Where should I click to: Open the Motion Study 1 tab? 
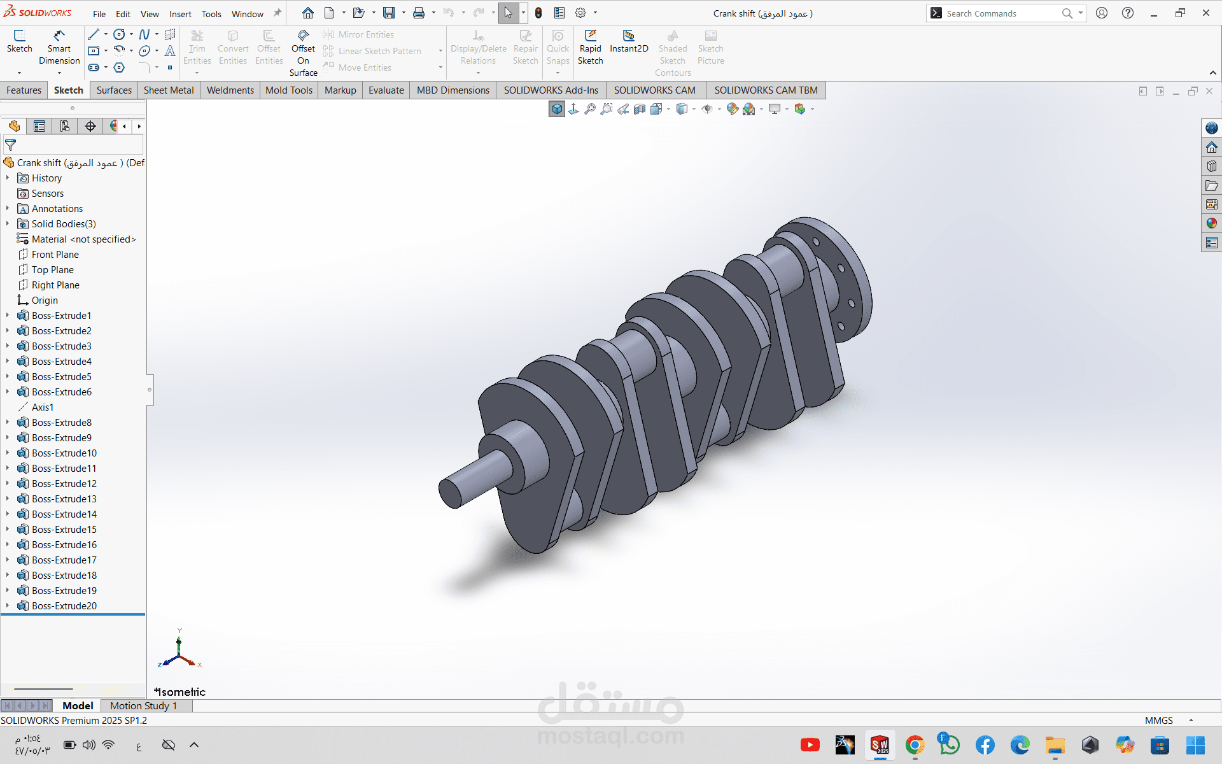143,705
